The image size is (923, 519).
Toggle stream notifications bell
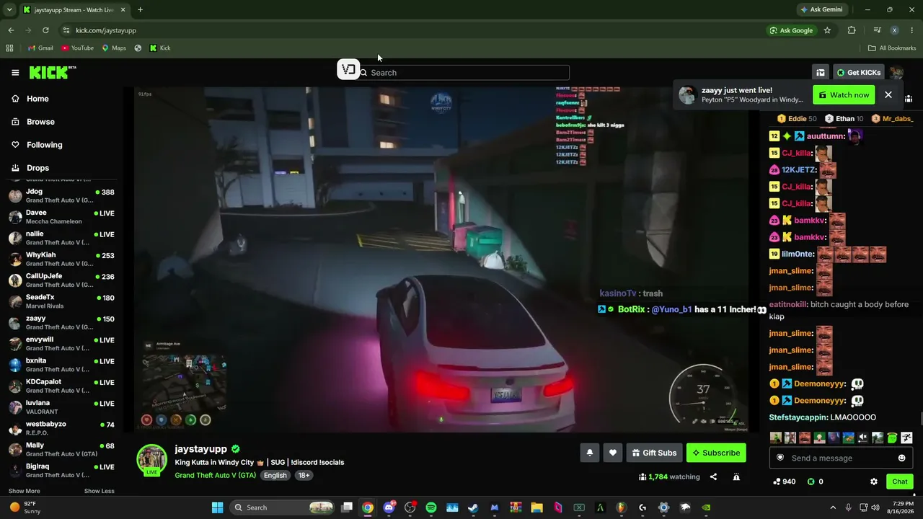[589, 453]
